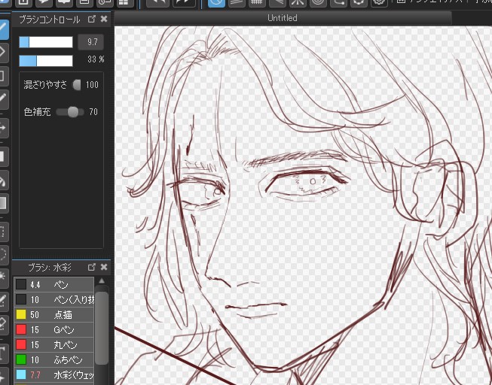The height and width of the screenshot is (385, 492).
Task: Open the snap settings gear icon
Action: pyautogui.click(x=379, y=2)
